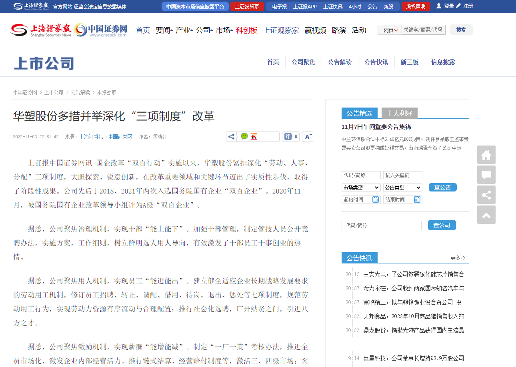Open the start date calendar icon

376,199
